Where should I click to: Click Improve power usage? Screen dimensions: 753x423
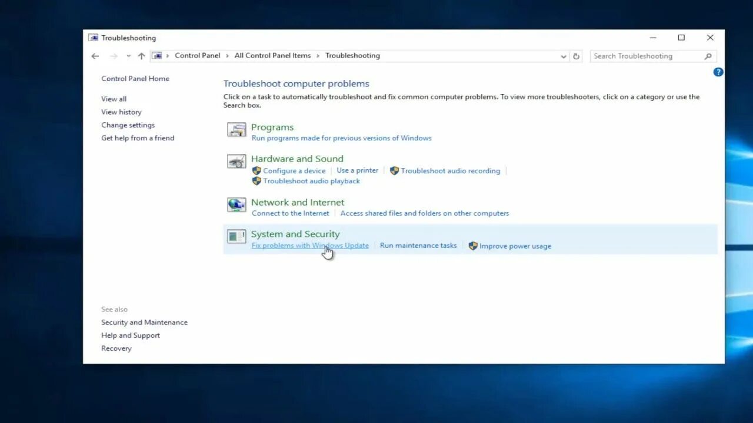pyautogui.click(x=515, y=246)
